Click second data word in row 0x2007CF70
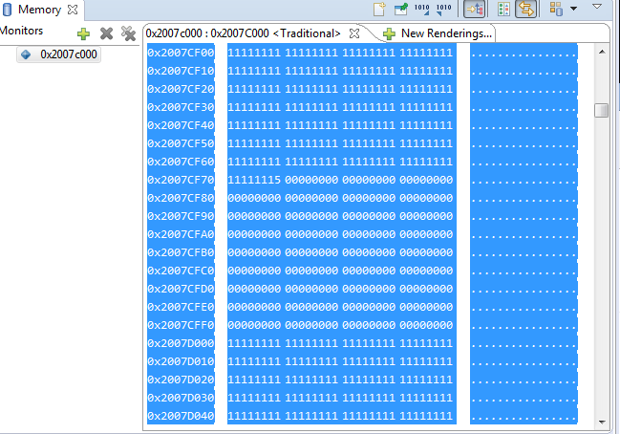 pyautogui.click(x=311, y=180)
